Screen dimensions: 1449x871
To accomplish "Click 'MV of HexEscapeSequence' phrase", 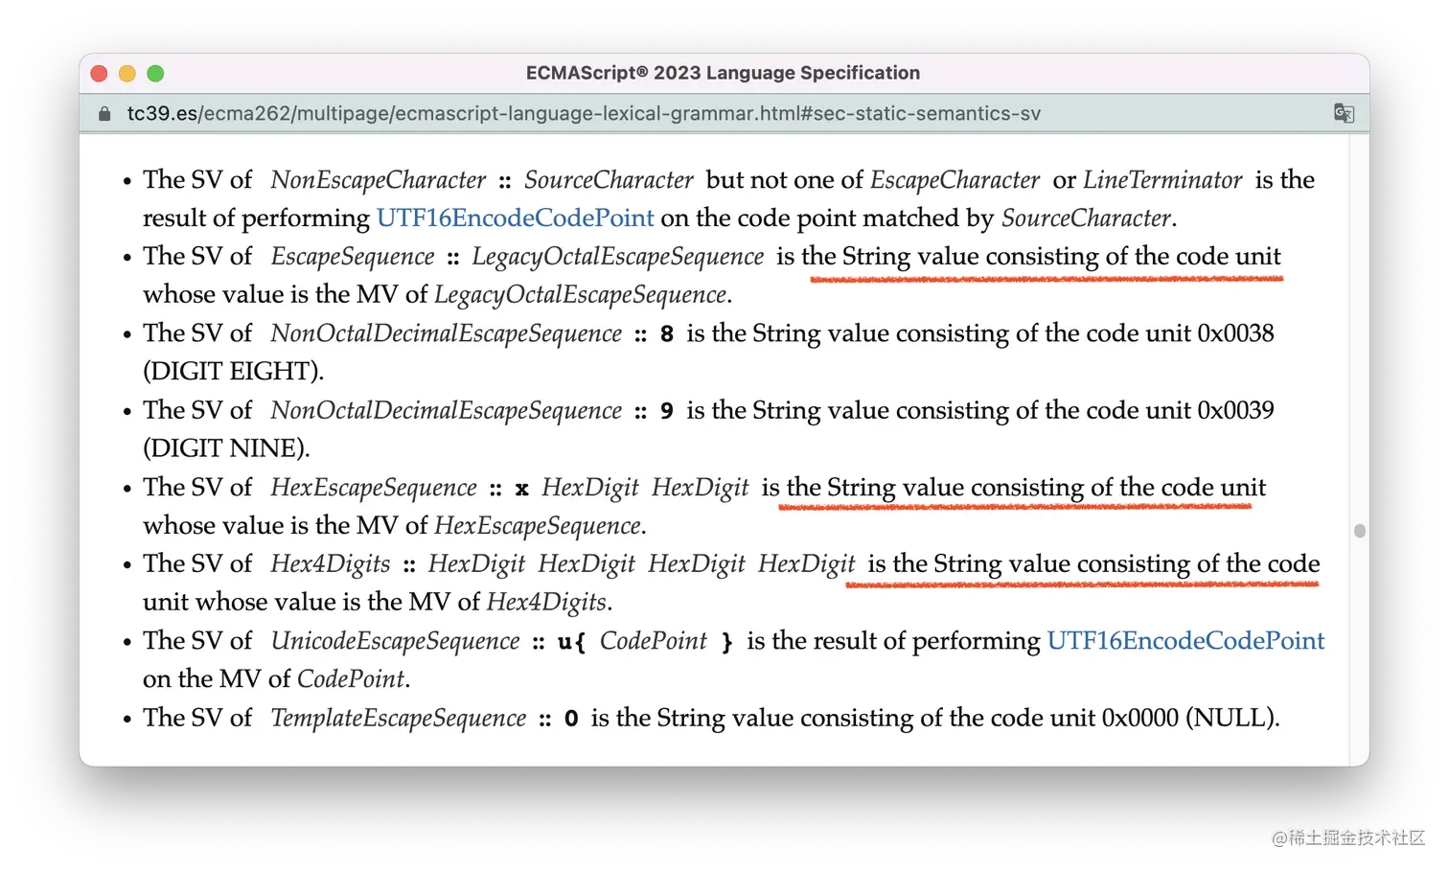I will point(498,525).
